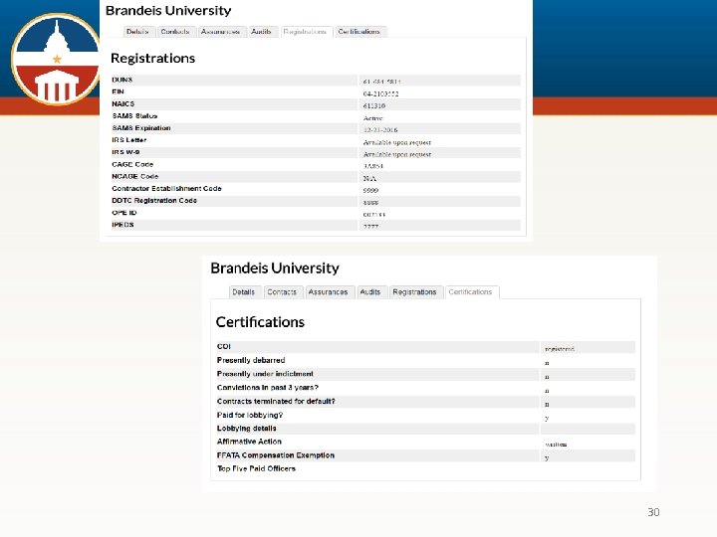The width and height of the screenshot is (717, 537).
Task: Click Contractor Establishment value 9999
Action: pos(370,190)
